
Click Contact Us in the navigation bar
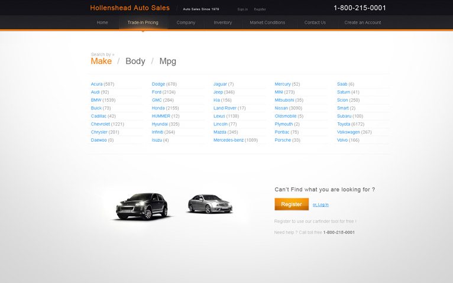[315, 22]
